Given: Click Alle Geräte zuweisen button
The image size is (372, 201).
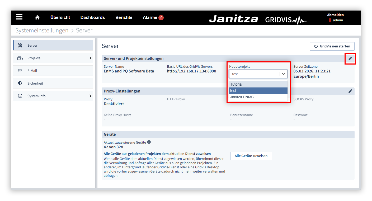Looking at the screenshot, I should click(x=251, y=156).
